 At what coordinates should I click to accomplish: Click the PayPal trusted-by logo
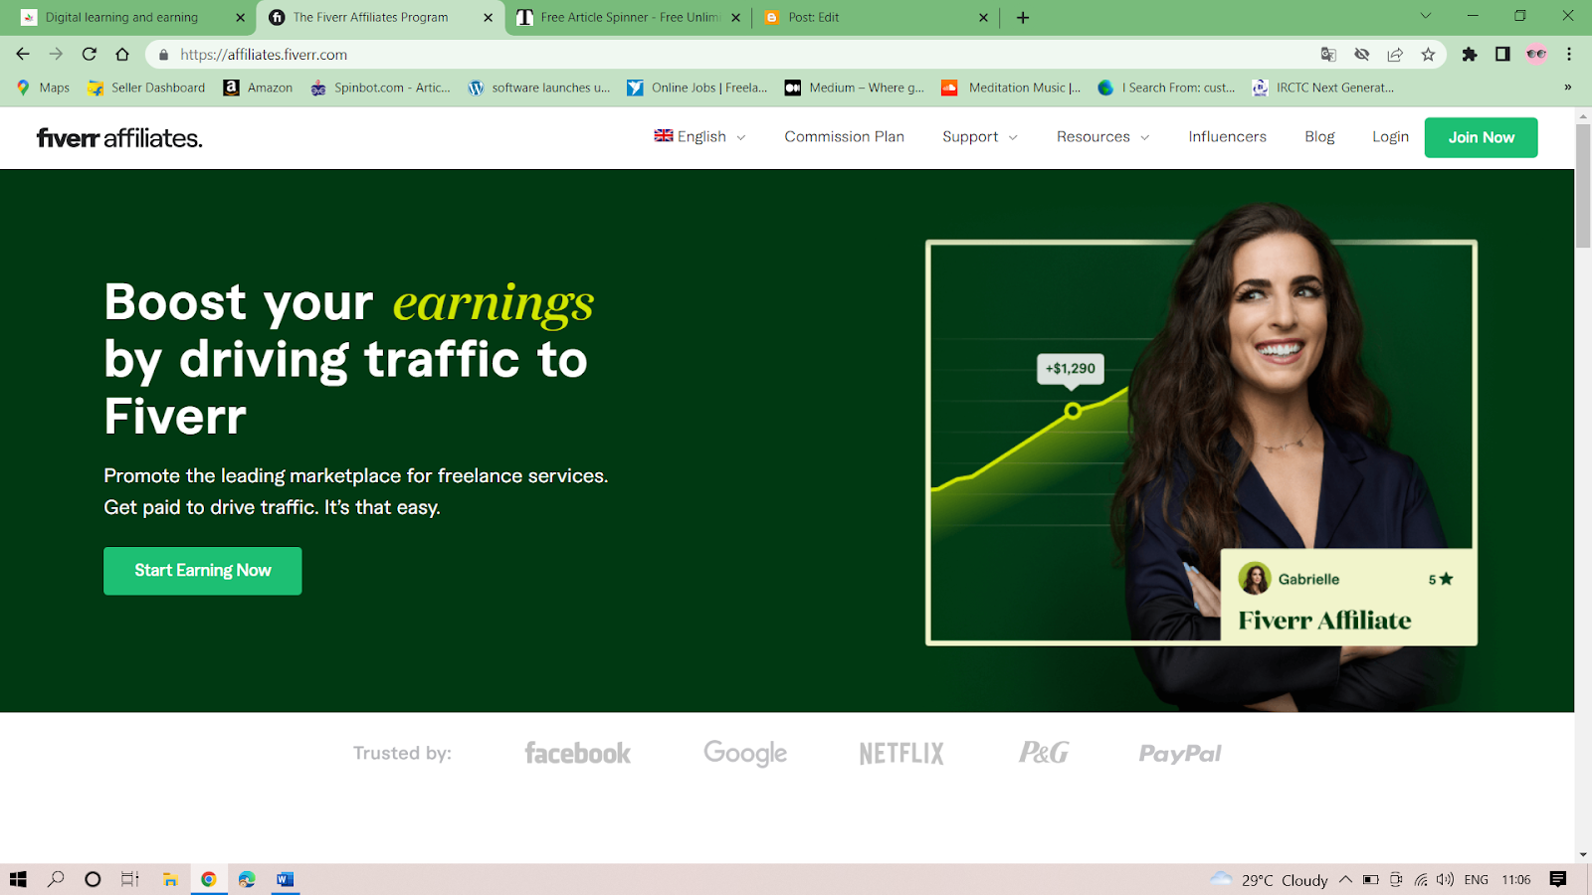[x=1180, y=754]
